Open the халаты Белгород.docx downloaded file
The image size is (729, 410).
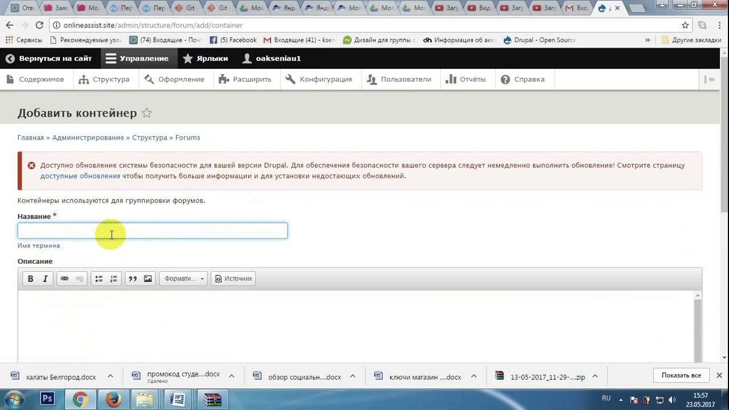point(54,376)
